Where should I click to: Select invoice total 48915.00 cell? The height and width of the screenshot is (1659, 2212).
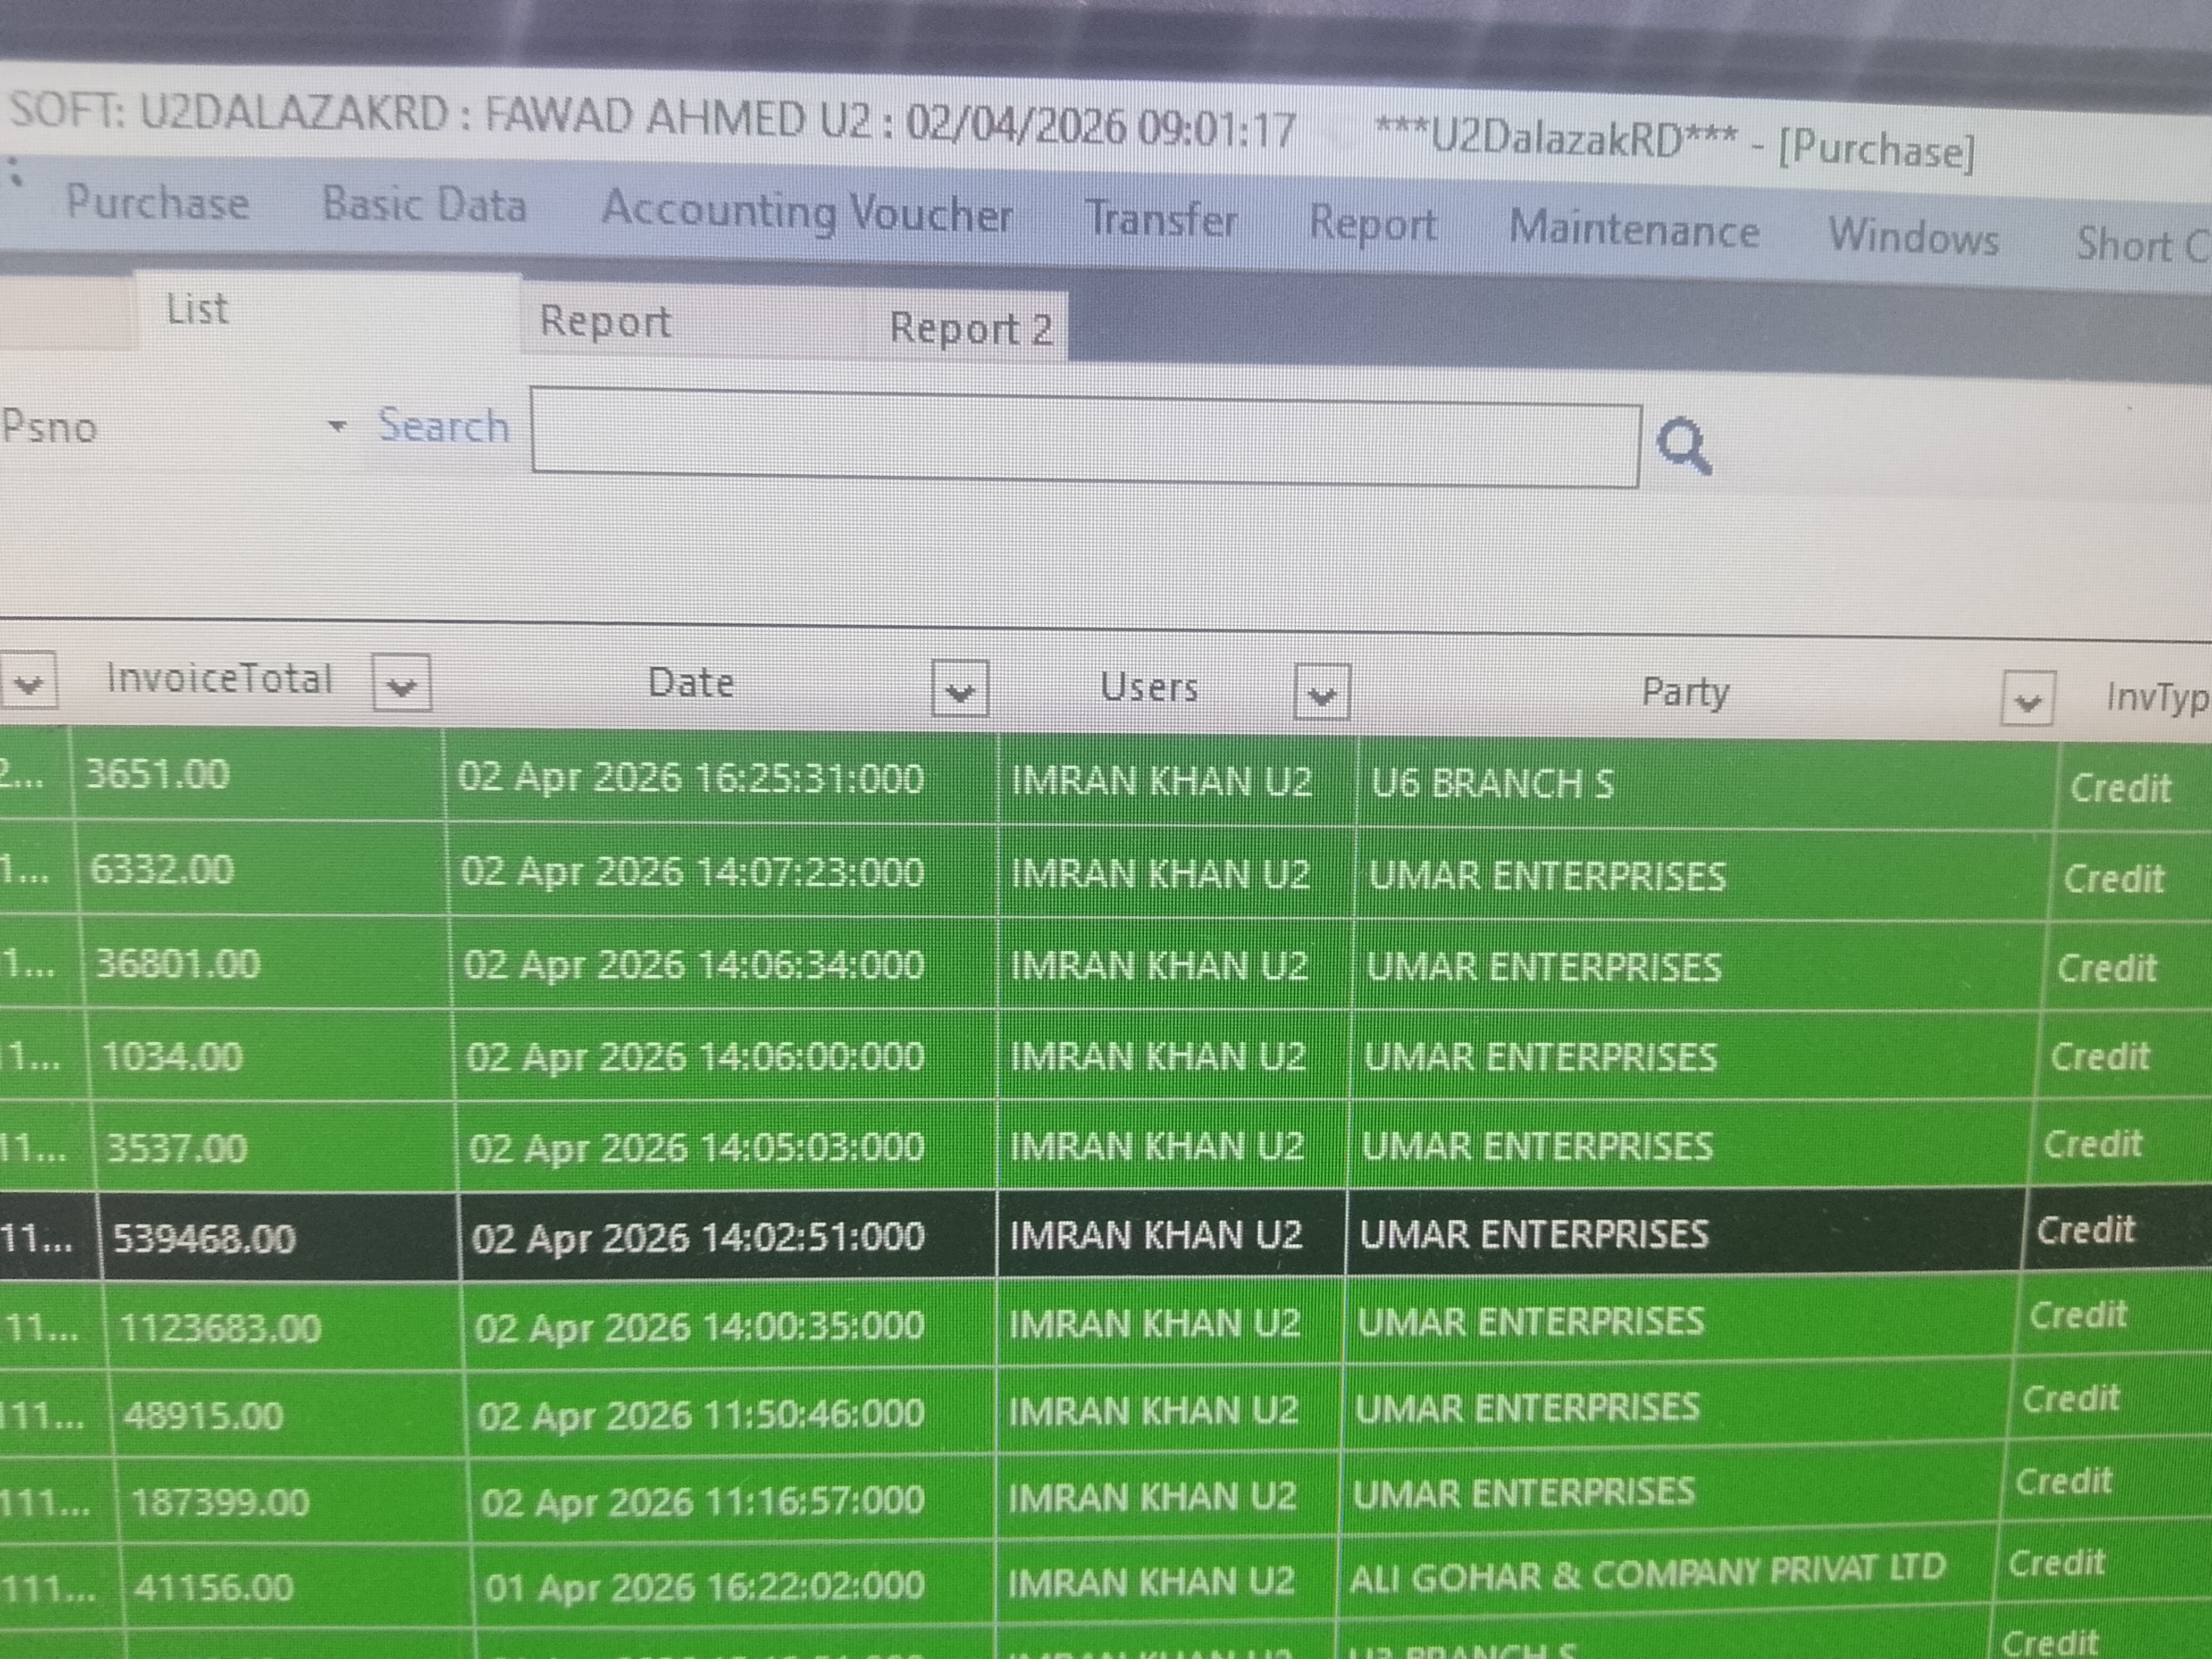[289, 1415]
